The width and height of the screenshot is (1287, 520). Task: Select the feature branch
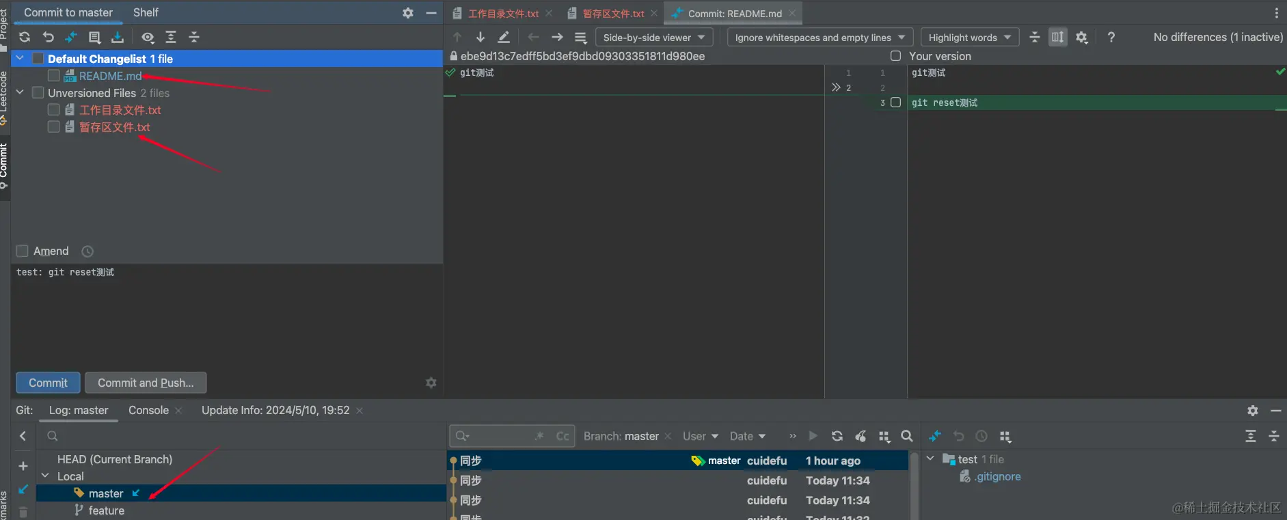coord(107,510)
